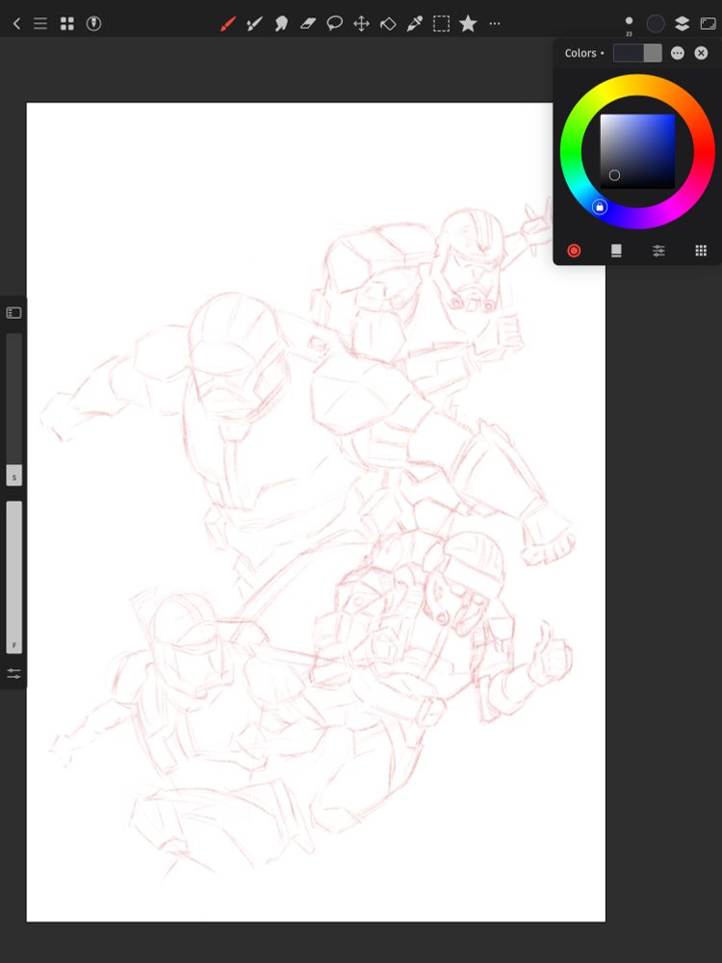The height and width of the screenshot is (963, 722).
Task: Open the pen nib settings icon
Action: [x=94, y=24]
